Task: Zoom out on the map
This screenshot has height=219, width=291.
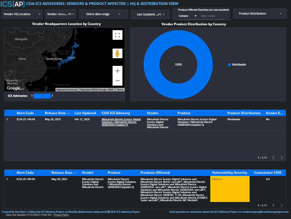Action: tap(117, 81)
